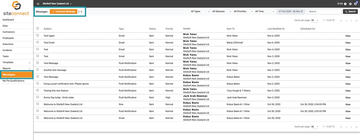The height and width of the screenshot is (140, 360).
Task: Click the Compose Message button
Action: (x=63, y=11)
